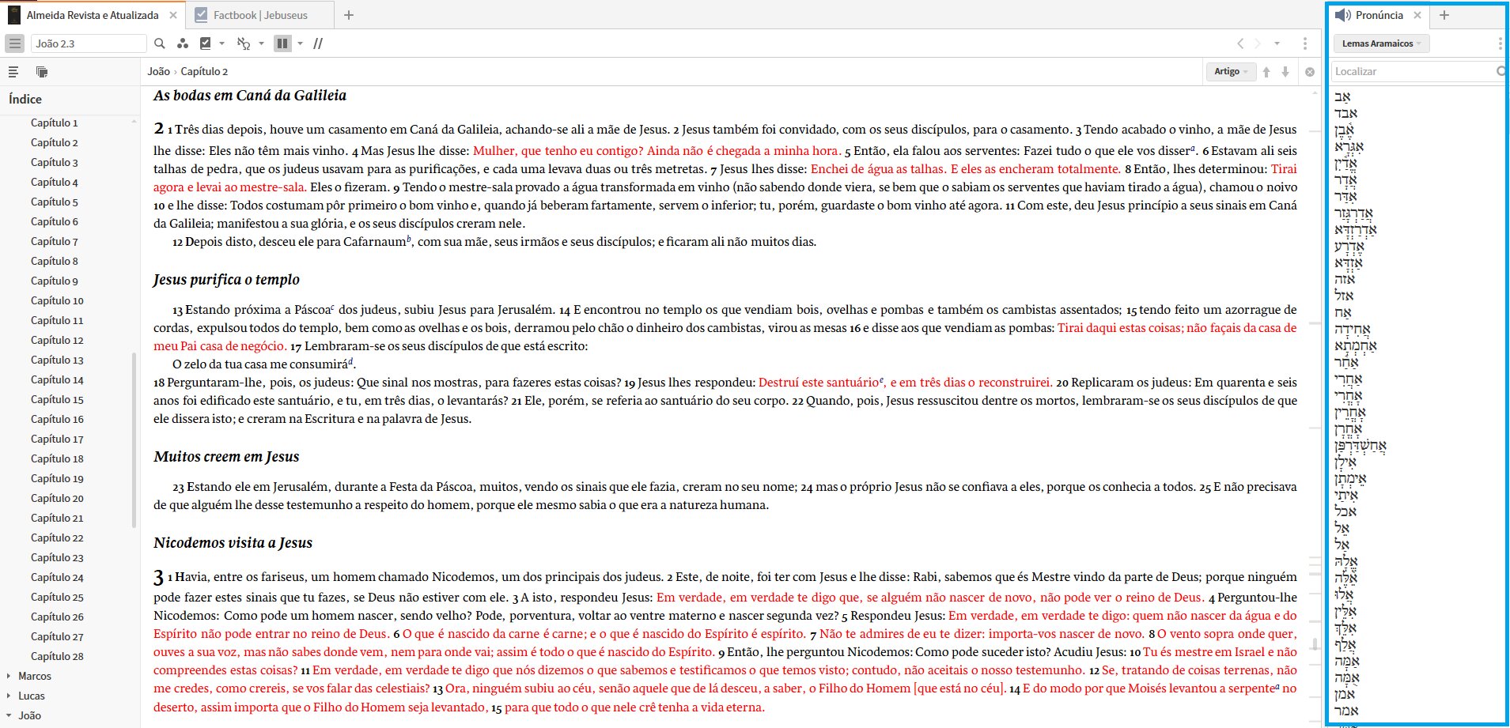Select Capítulo 21 in the index

pyautogui.click(x=57, y=518)
